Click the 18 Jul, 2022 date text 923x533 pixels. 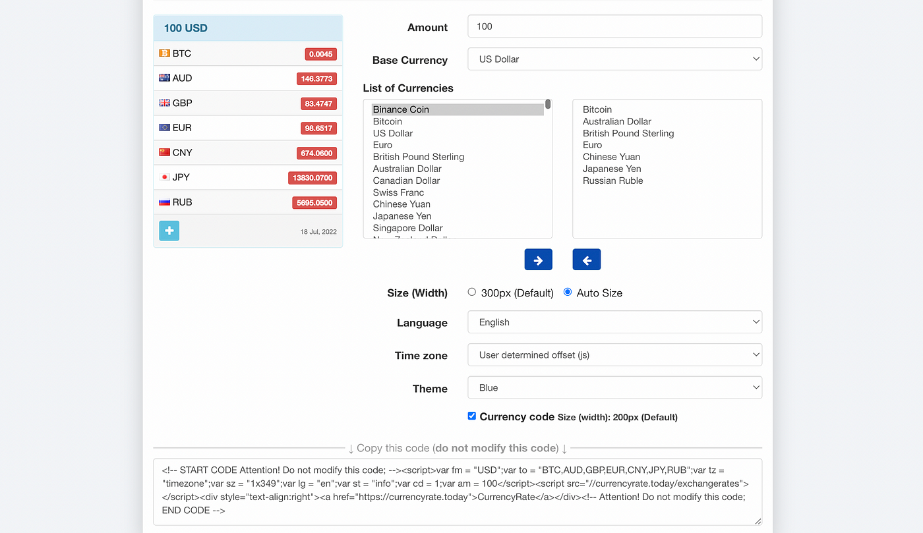coord(318,232)
